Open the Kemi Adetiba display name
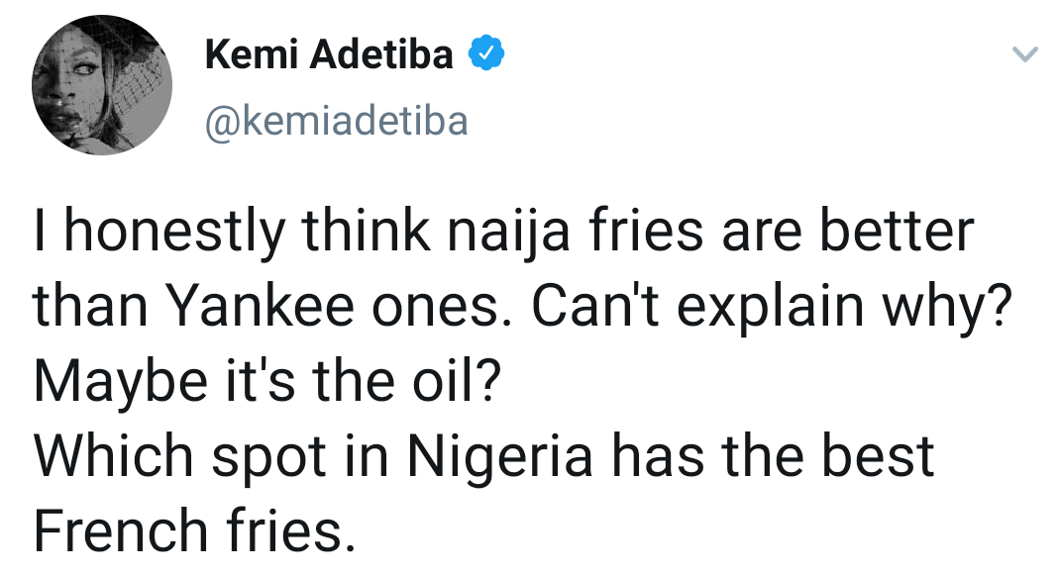 click(329, 56)
